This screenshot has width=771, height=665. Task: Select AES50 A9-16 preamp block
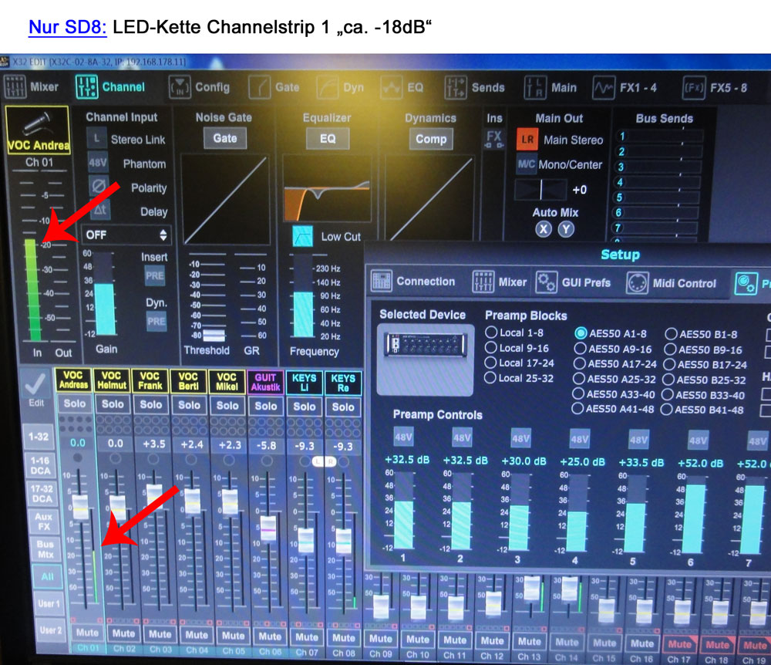coord(580,349)
